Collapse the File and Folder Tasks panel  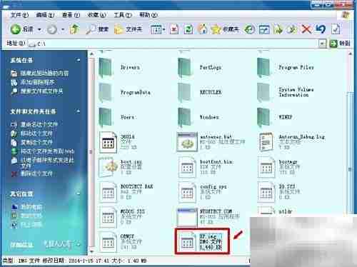[x=79, y=111]
